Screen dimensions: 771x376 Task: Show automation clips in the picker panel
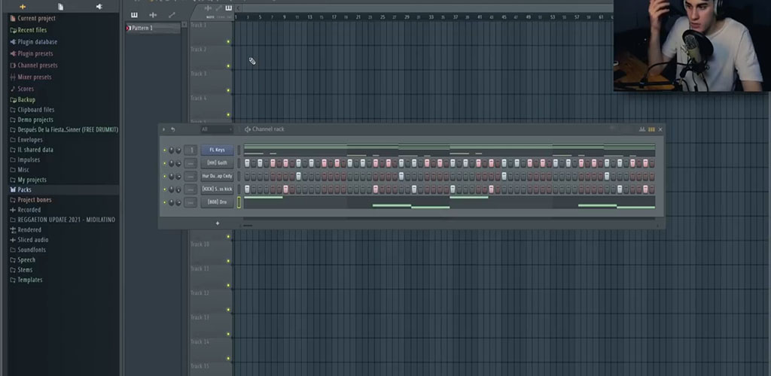click(172, 15)
